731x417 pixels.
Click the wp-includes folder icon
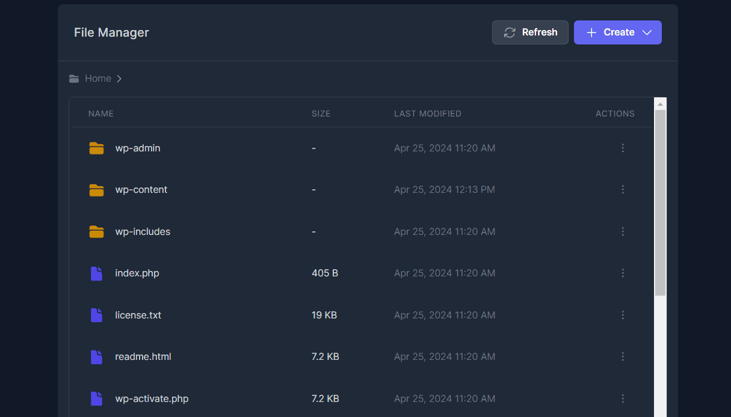tap(96, 231)
